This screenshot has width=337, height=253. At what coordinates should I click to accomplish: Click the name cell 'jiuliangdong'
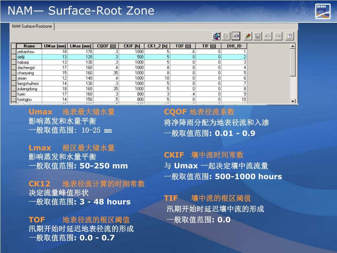pos(29,89)
